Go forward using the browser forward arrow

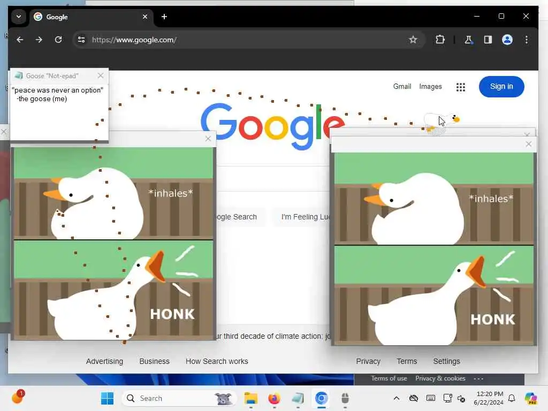pos(39,40)
